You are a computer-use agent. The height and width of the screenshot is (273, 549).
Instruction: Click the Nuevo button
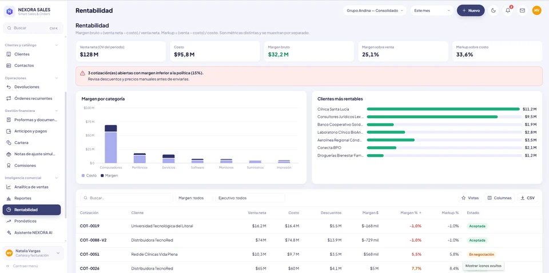point(471,10)
